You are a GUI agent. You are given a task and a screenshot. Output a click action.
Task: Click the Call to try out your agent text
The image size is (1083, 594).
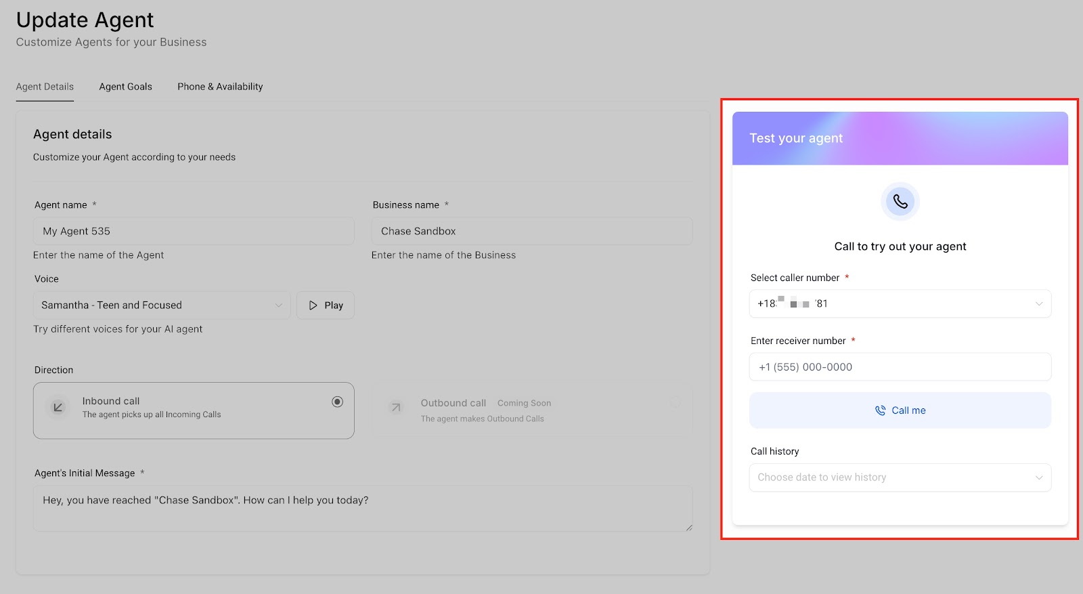pyautogui.click(x=900, y=247)
